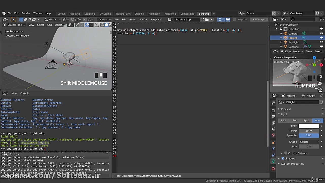Click the Blender logo icon
The height and width of the screenshot is (183, 325).
(4, 13)
